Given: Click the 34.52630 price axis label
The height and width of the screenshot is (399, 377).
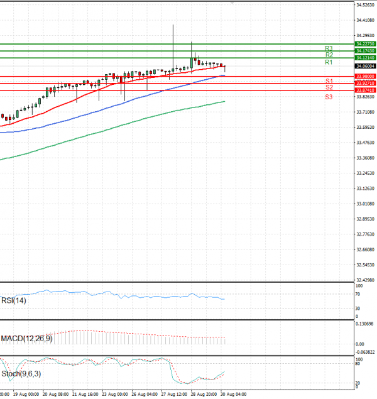Looking at the screenshot, I should click(x=366, y=5).
